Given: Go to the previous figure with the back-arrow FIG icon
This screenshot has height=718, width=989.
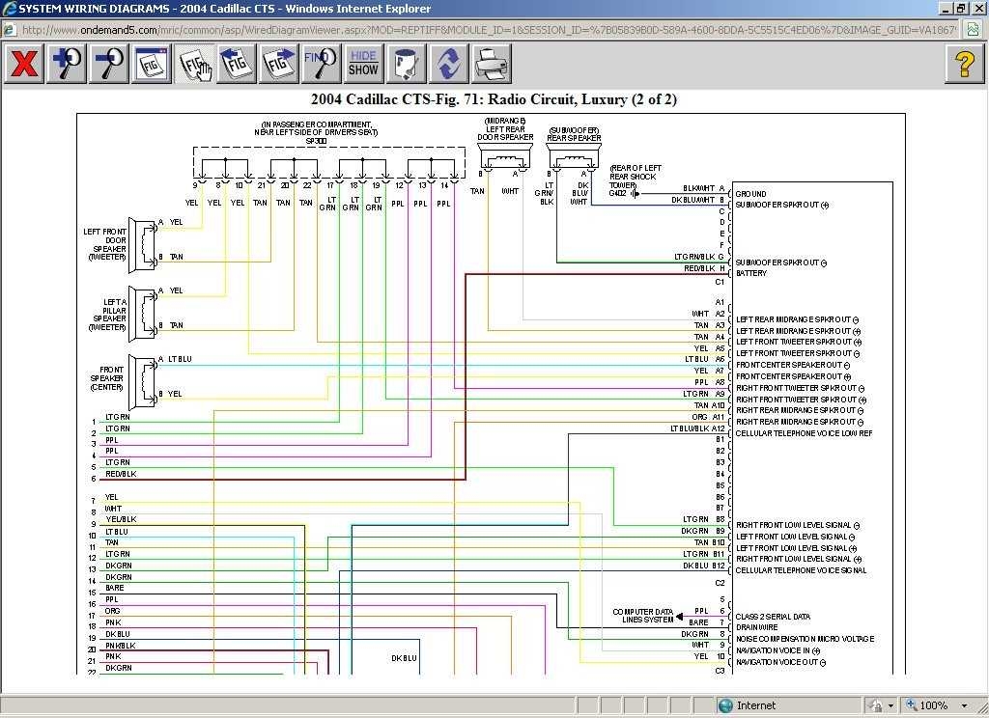Looking at the screenshot, I should coord(236,64).
